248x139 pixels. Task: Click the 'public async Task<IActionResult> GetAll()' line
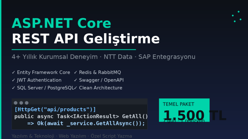(81, 116)
